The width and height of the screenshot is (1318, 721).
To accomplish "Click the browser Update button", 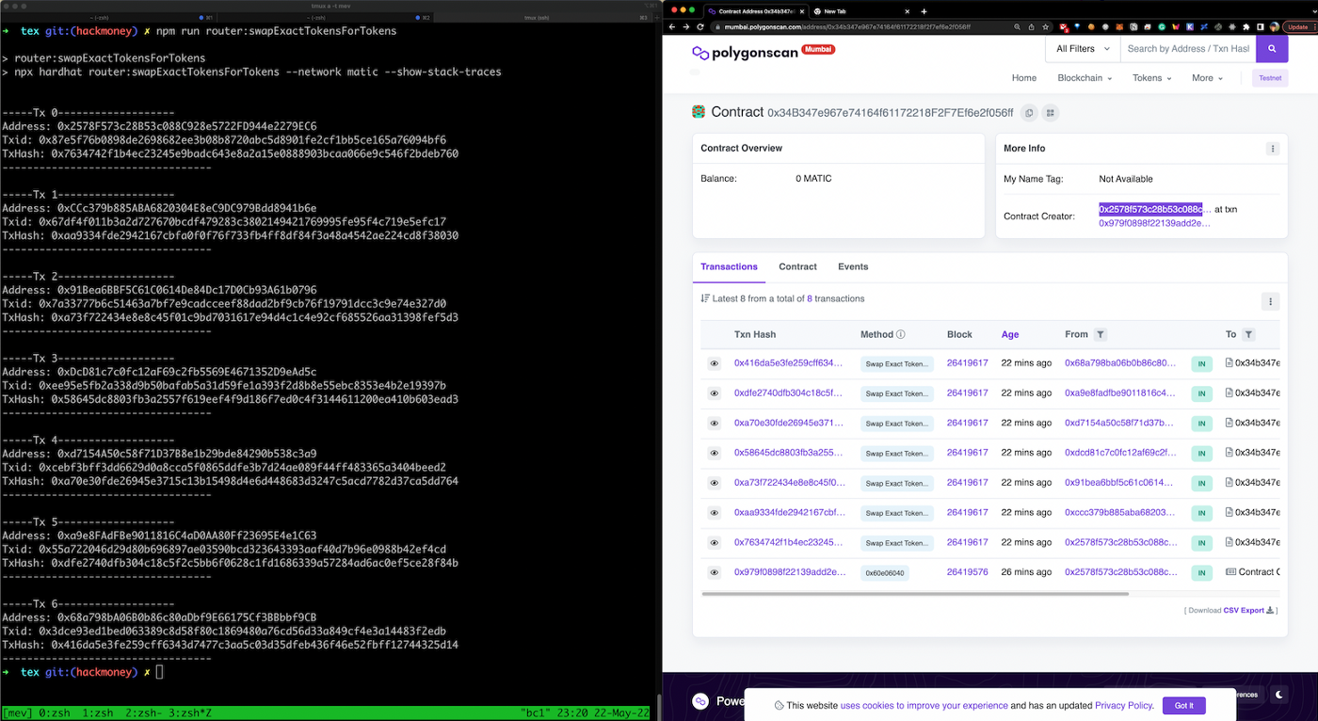I will [x=1297, y=27].
